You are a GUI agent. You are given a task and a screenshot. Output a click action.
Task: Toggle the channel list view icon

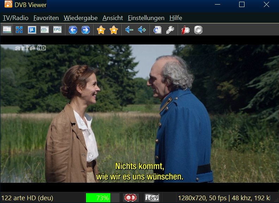pyautogui.click(x=7, y=30)
